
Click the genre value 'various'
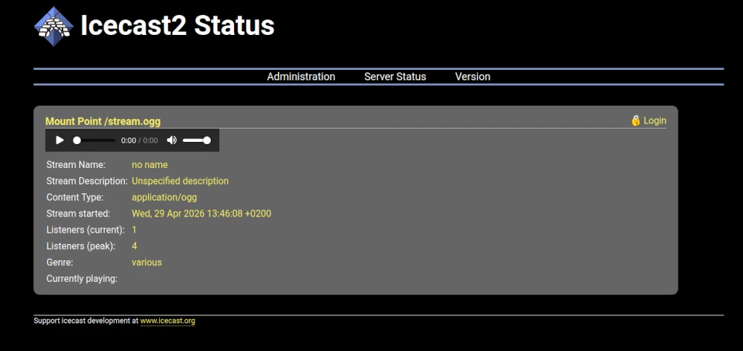147,263
